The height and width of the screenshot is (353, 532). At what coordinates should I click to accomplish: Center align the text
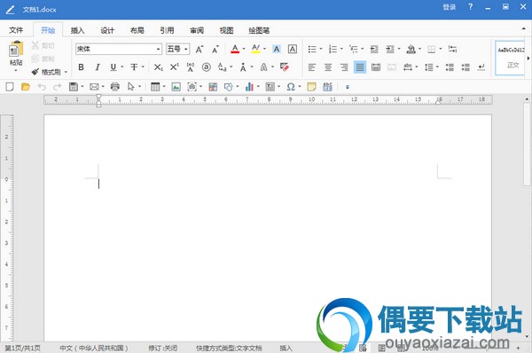pyautogui.click(x=328, y=67)
